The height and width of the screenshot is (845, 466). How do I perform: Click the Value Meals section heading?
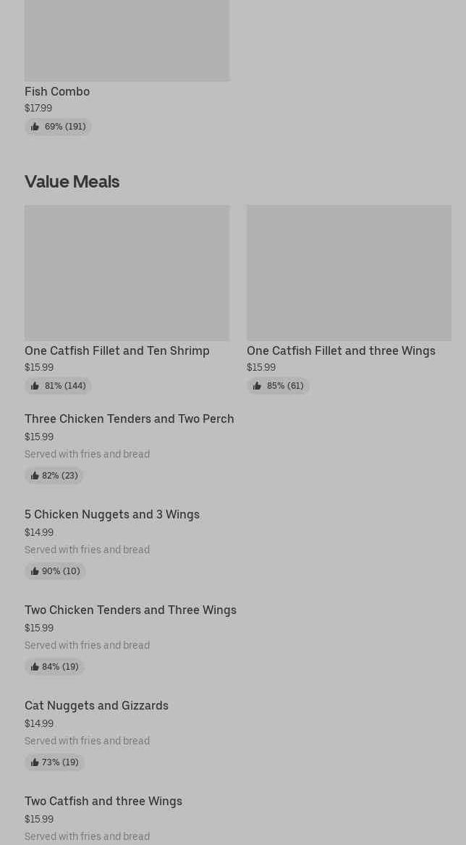72,181
